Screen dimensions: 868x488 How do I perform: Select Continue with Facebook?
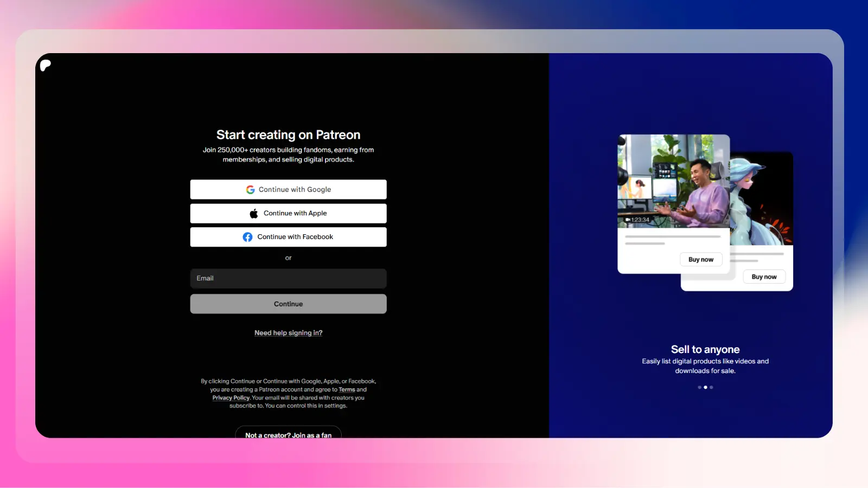288,237
